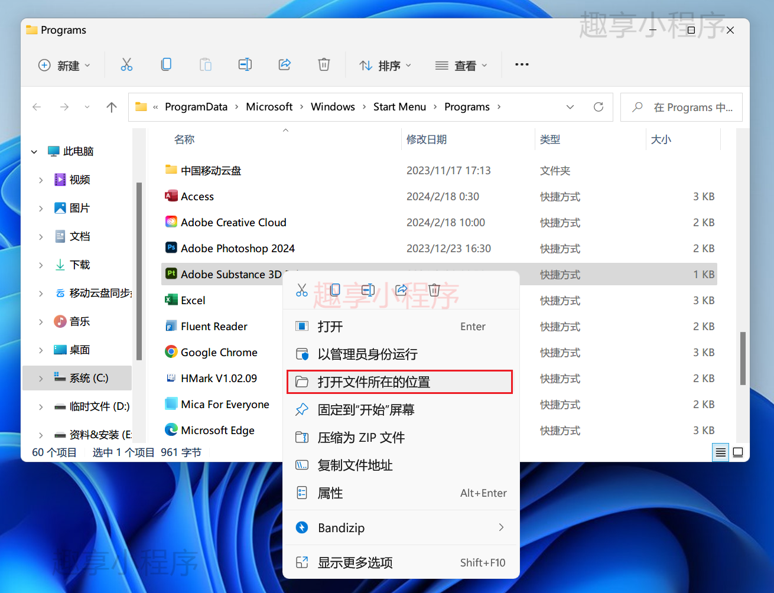
Task: Switch to details view icon in status bar
Action: (x=721, y=452)
